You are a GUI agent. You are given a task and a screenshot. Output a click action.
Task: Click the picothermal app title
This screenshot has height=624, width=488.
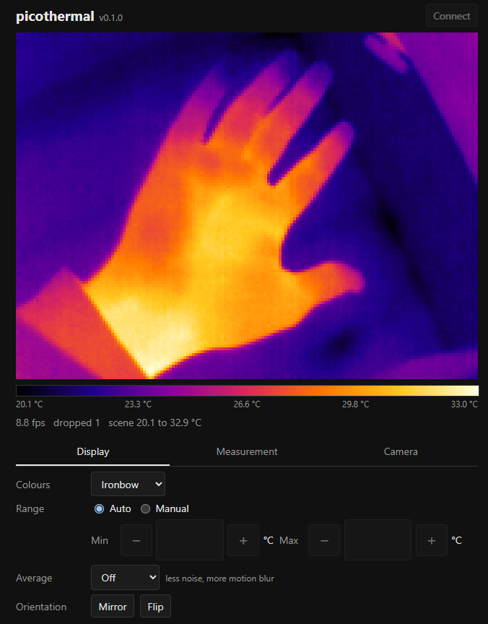[55, 17]
